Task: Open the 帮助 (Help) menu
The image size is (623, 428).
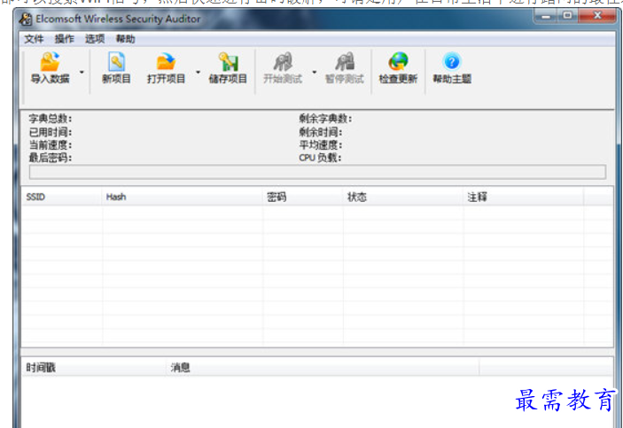Action: coord(126,39)
